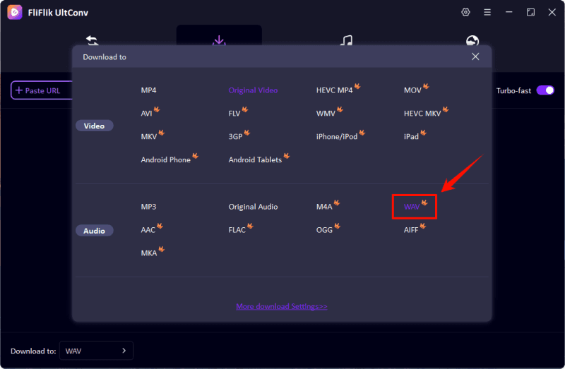The image size is (565, 369).
Task: Switch to the Download tab icon
Action: (219, 40)
